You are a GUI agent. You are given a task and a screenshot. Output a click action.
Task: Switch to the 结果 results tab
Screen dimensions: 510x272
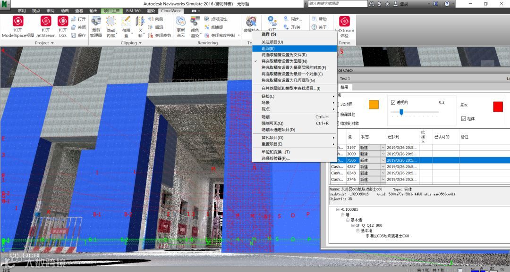pyautogui.click(x=344, y=87)
